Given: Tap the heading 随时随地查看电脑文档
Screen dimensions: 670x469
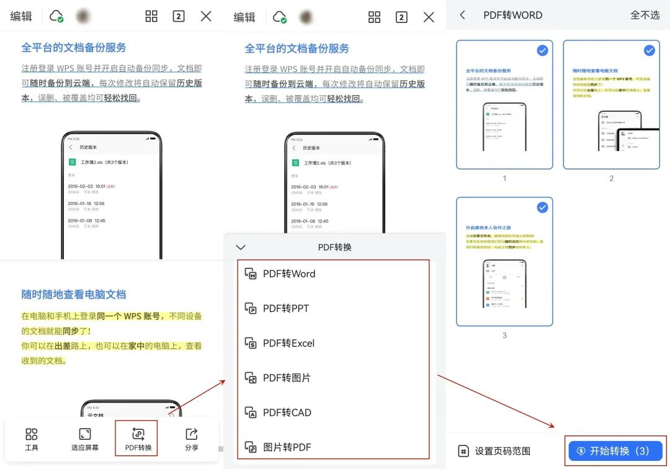Looking at the screenshot, I should [x=74, y=294].
